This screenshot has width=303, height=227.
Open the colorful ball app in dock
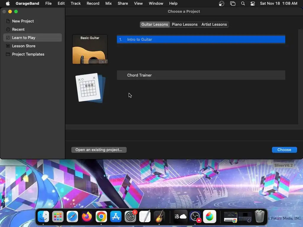point(210,216)
